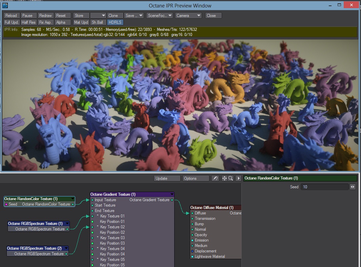This screenshot has width=361, height=267.
Task: Open the Save dropdown in IPR toolbar
Action: [134, 16]
